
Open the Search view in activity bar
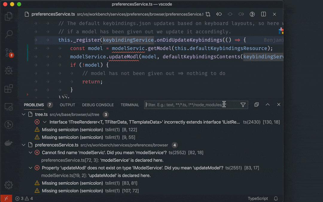(9, 34)
